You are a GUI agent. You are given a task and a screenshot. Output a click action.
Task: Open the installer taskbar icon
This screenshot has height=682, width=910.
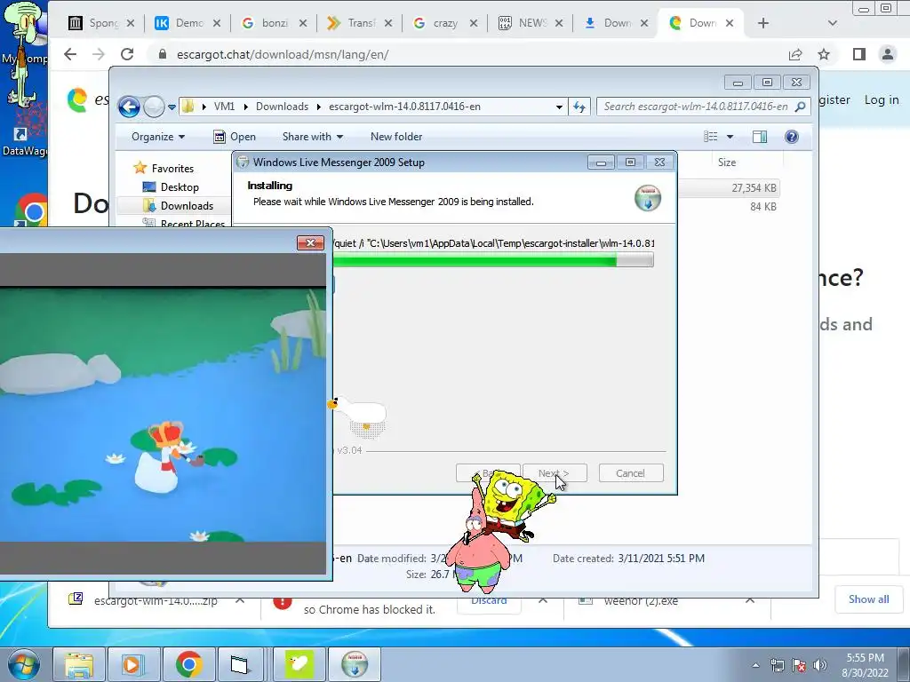point(355,664)
